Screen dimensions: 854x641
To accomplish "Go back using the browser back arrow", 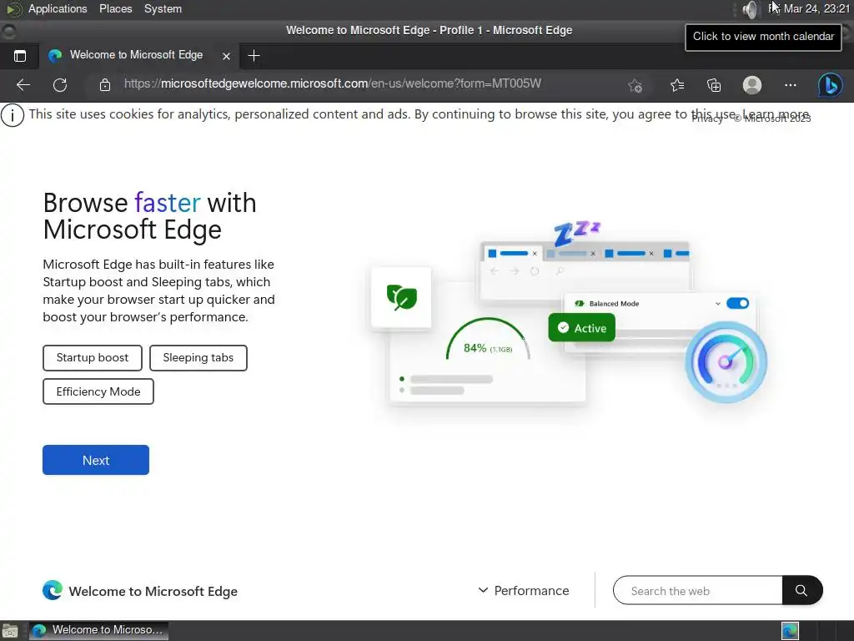I will point(23,85).
